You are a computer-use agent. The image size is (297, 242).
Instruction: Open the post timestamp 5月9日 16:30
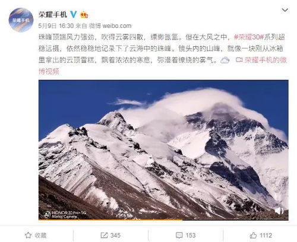click(56, 26)
